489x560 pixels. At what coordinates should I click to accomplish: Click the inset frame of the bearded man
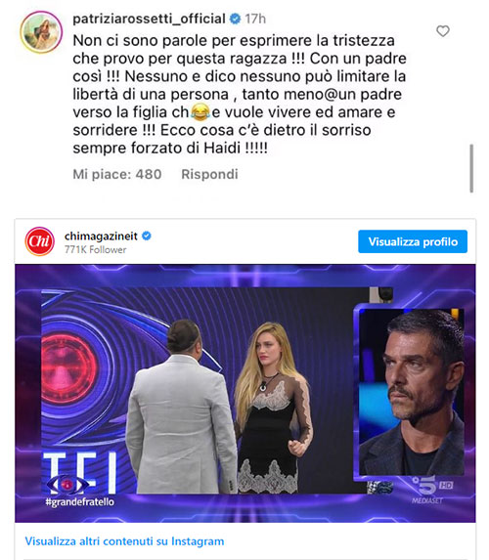(x=411, y=392)
